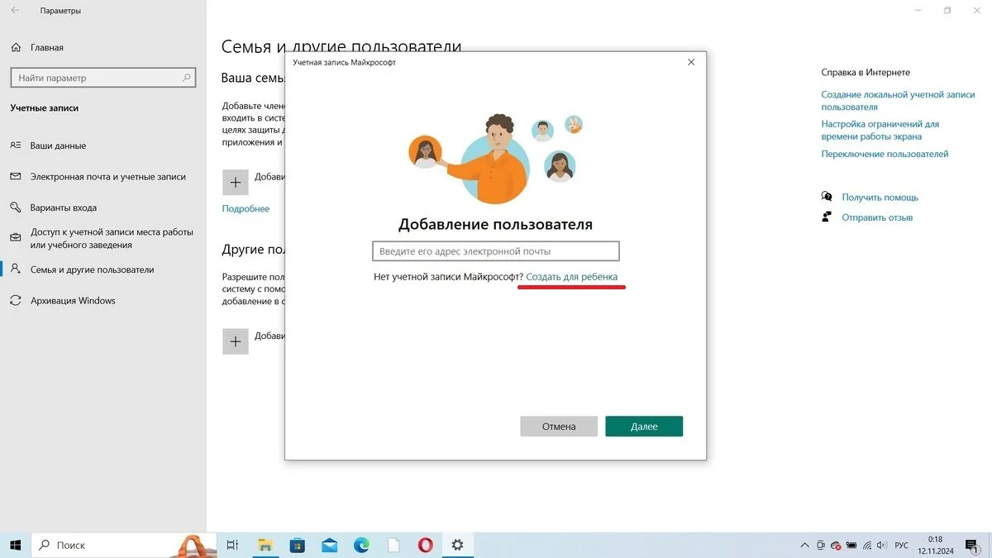The image size is (992, 558).
Task: Open Переключение пользователей help link
Action: coord(885,154)
